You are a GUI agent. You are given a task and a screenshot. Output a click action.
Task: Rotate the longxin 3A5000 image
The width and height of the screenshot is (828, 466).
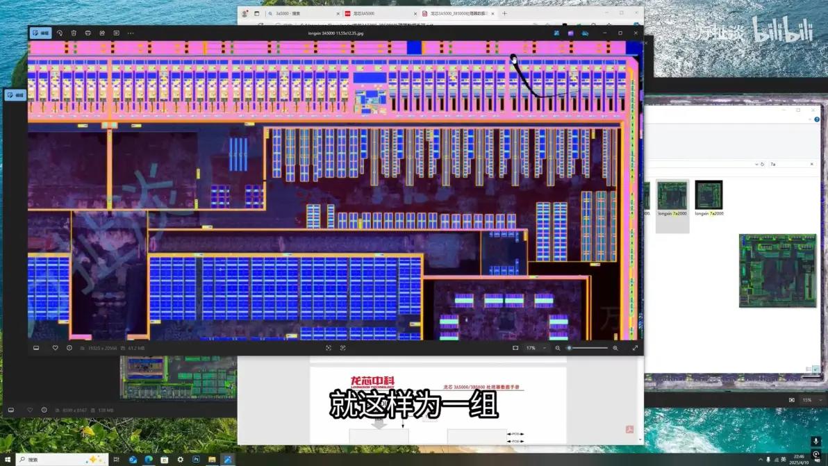[60, 33]
